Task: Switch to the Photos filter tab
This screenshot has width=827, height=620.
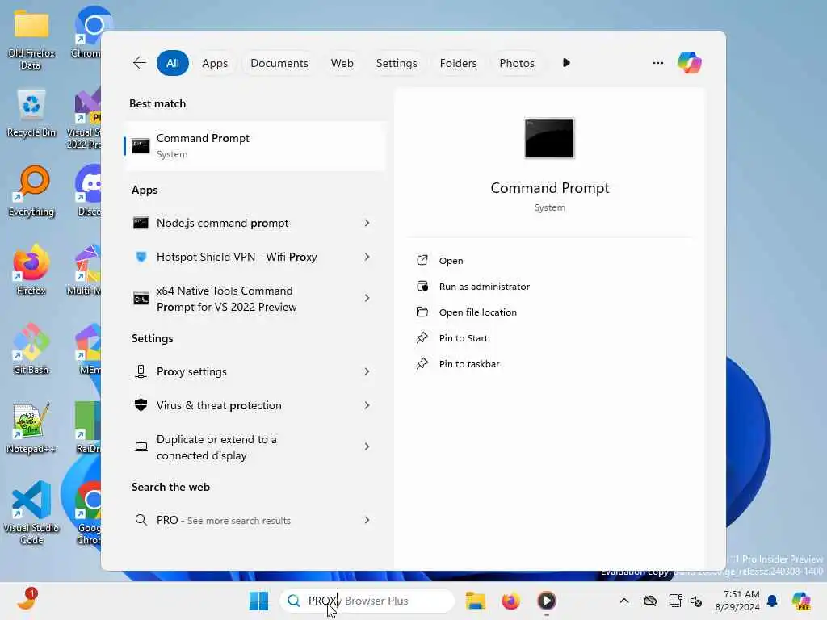Action: (x=516, y=63)
